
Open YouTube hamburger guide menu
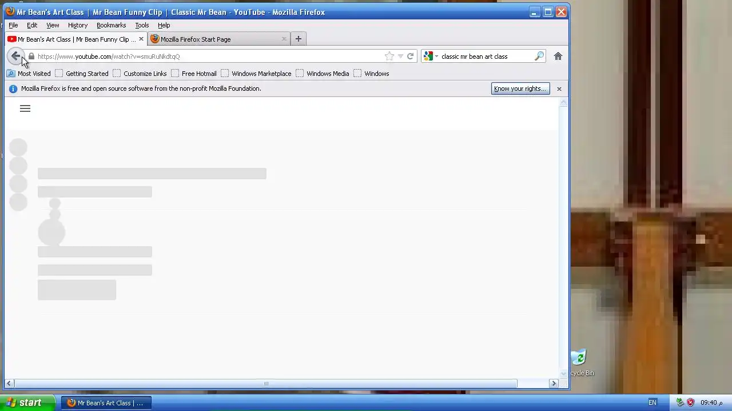point(25,108)
